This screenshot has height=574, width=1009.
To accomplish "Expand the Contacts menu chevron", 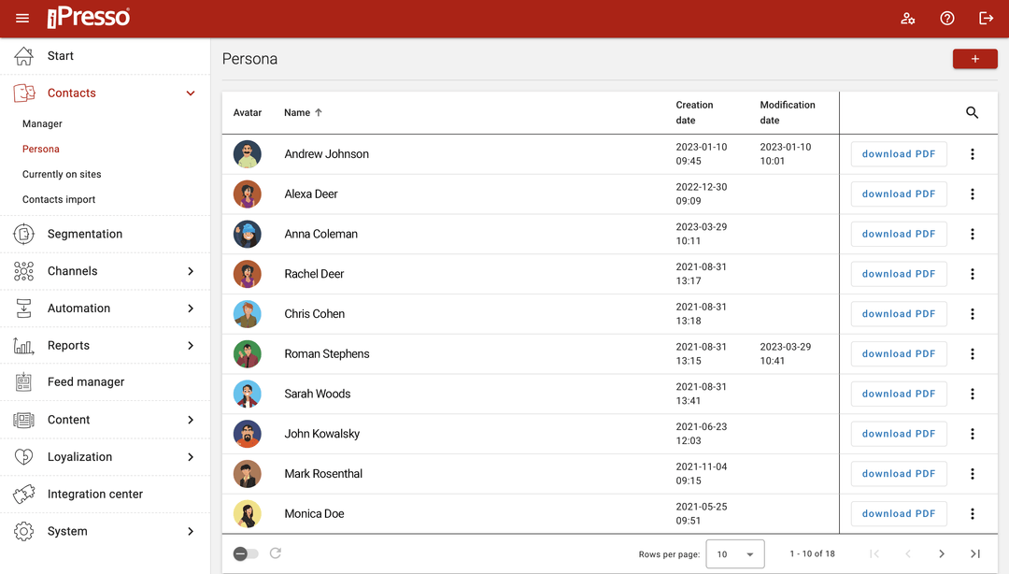I will pos(191,93).
